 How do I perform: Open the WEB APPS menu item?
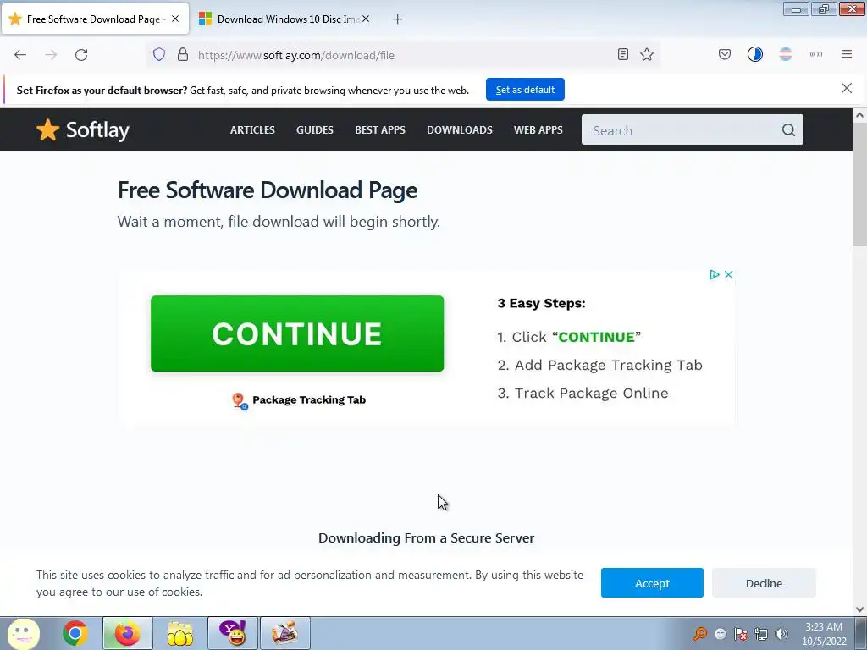click(x=538, y=129)
